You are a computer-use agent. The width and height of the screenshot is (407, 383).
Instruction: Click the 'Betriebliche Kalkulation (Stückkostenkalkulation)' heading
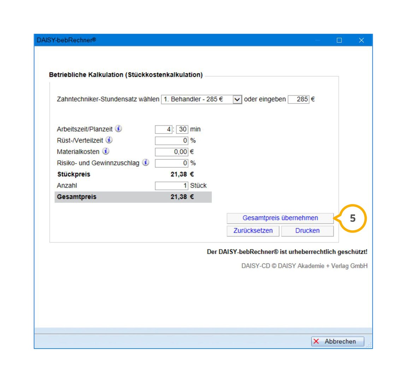pyautogui.click(x=126, y=75)
